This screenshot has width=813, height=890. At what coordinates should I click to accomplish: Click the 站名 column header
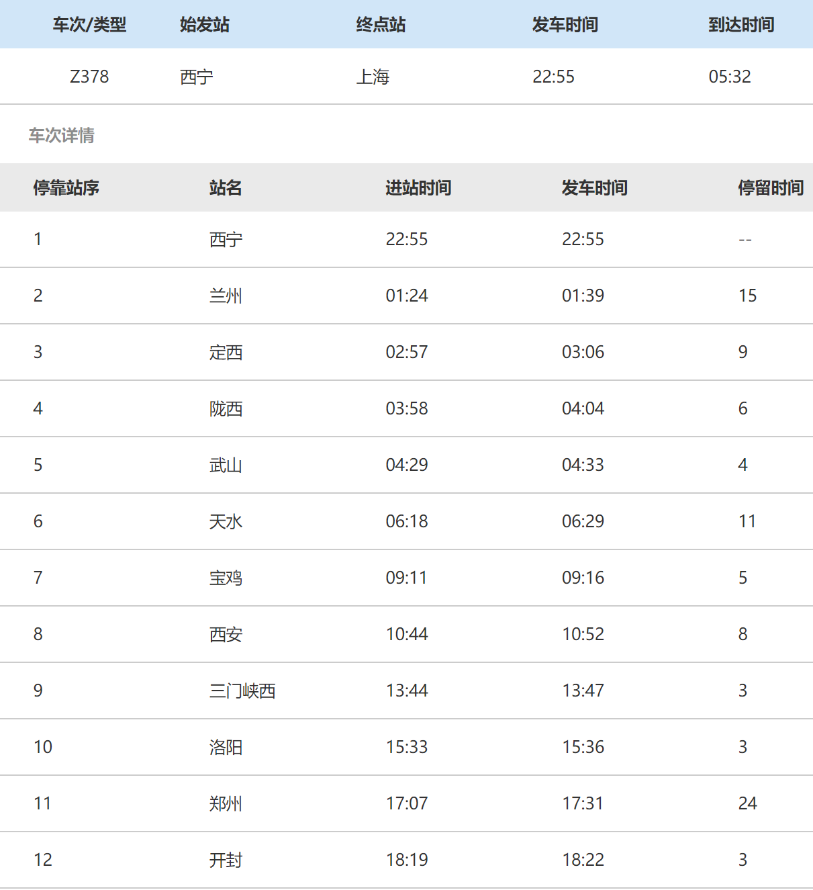point(226,188)
